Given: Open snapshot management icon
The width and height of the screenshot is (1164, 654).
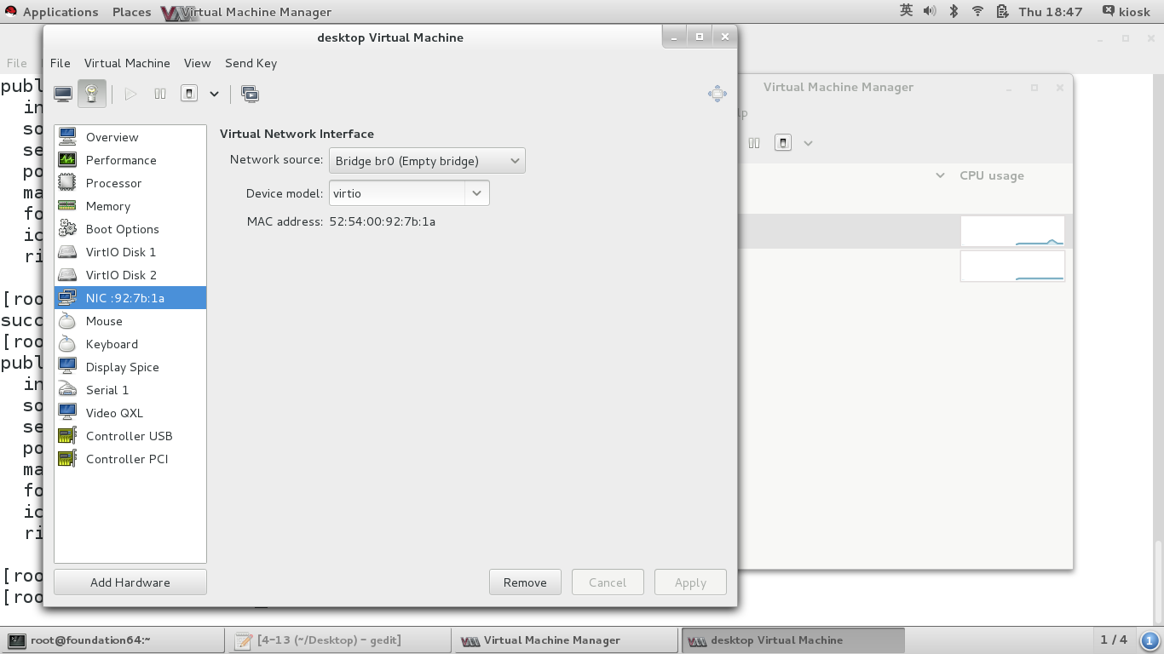Looking at the screenshot, I should (x=250, y=94).
